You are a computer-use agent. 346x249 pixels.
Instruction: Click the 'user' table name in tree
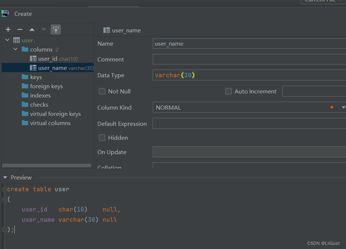coord(27,40)
